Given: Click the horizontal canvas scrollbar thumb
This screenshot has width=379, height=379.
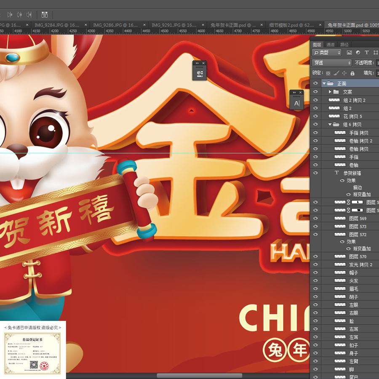Looking at the screenshot, I should pos(199,376).
